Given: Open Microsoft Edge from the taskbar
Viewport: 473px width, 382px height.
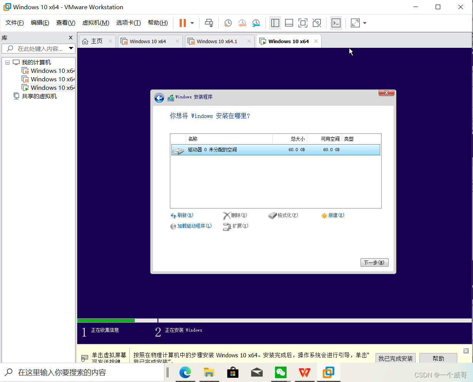Looking at the screenshot, I should tap(185, 372).
